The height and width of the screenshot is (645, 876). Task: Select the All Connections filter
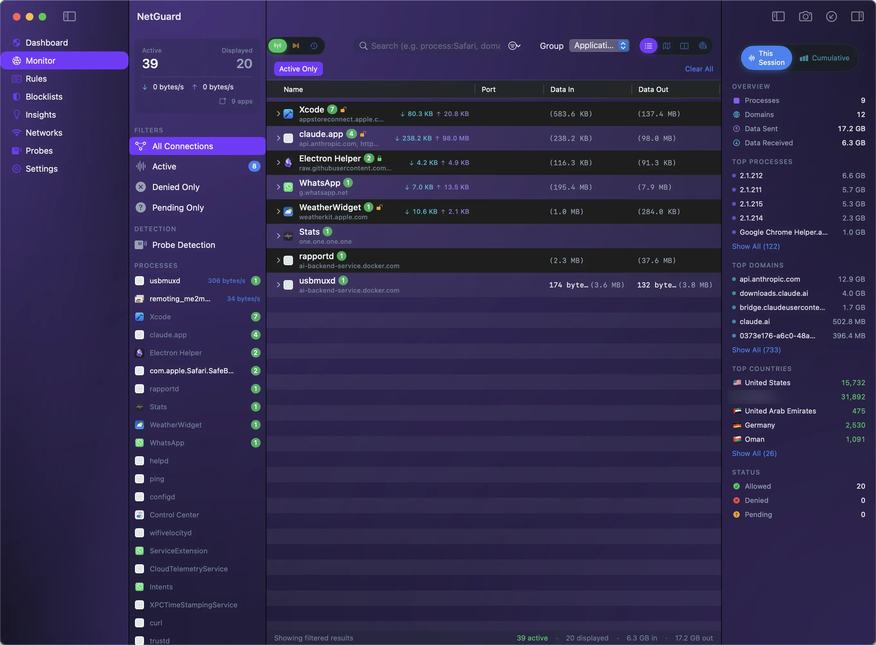[197, 146]
